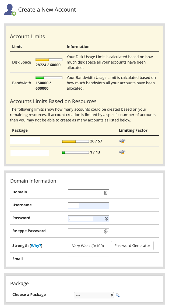Viewport: 169px width, 307px height.
Task: Click the Disk Space row label
Action: [x=22, y=62]
